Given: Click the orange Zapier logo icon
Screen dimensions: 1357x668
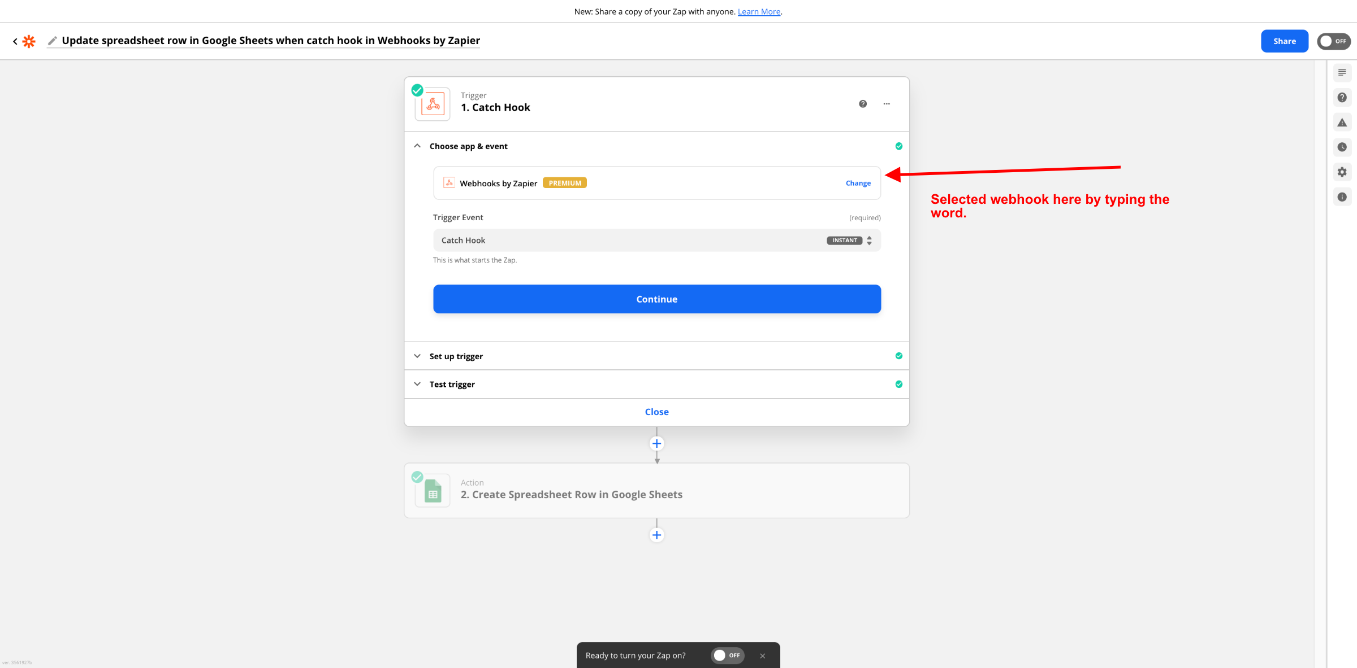Looking at the screenshot, I should (x=29, y=41).
